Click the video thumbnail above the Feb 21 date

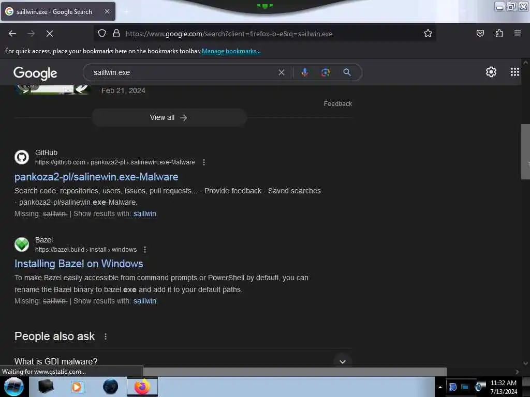pos(53,89)
